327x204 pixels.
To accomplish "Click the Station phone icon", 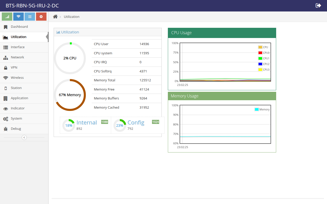I will point(6,88).
